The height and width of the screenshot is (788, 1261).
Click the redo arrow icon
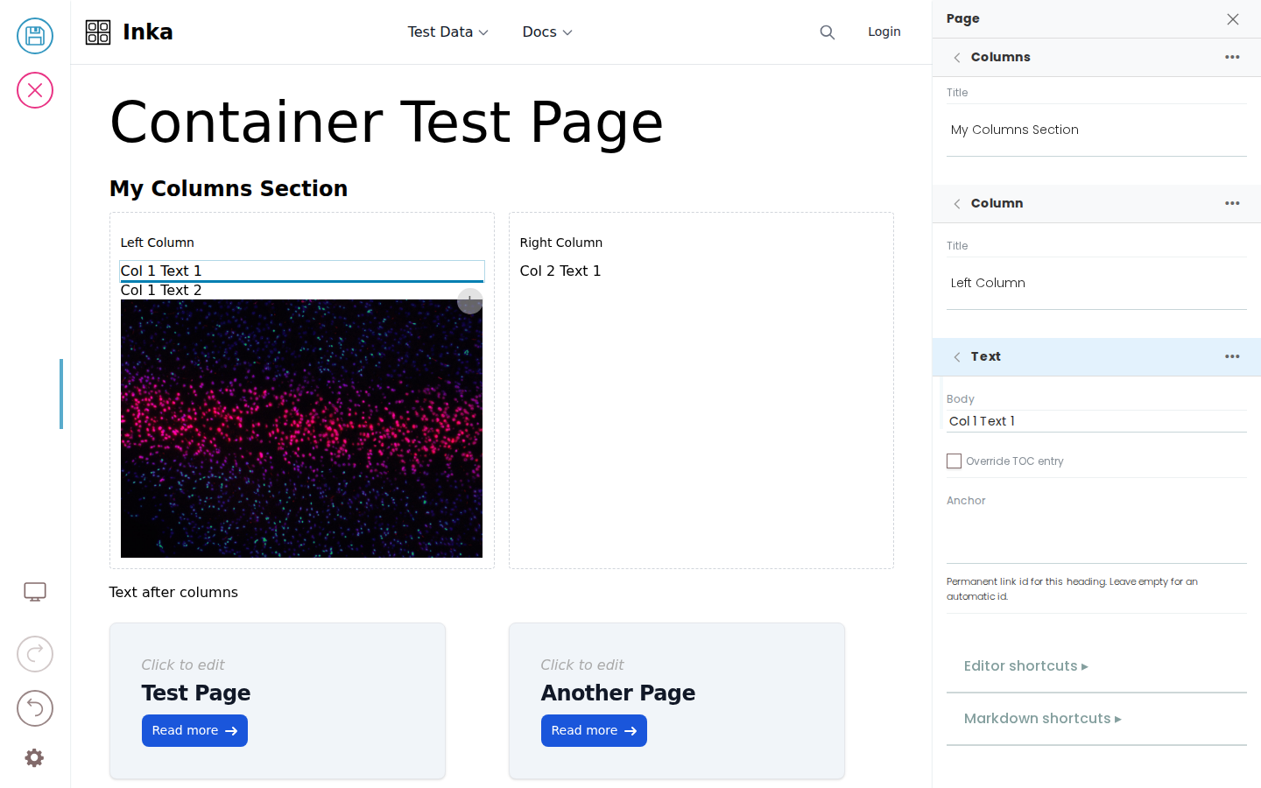pos(35,654)
